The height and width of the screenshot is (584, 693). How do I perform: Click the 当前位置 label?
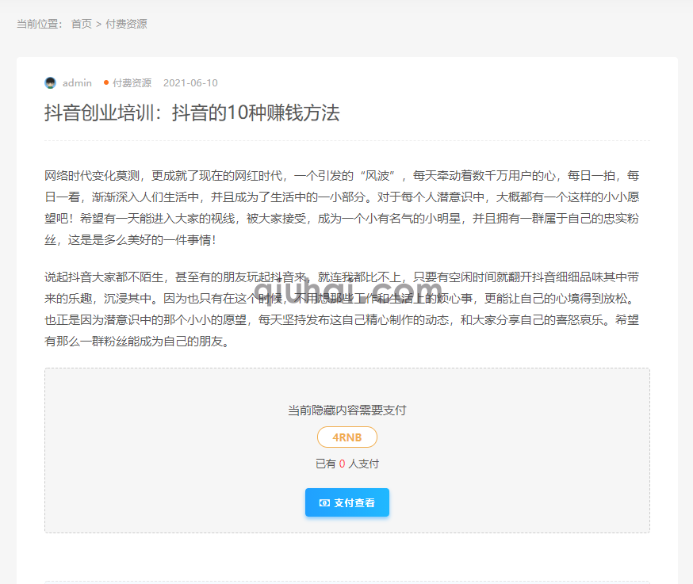point(40,24)
